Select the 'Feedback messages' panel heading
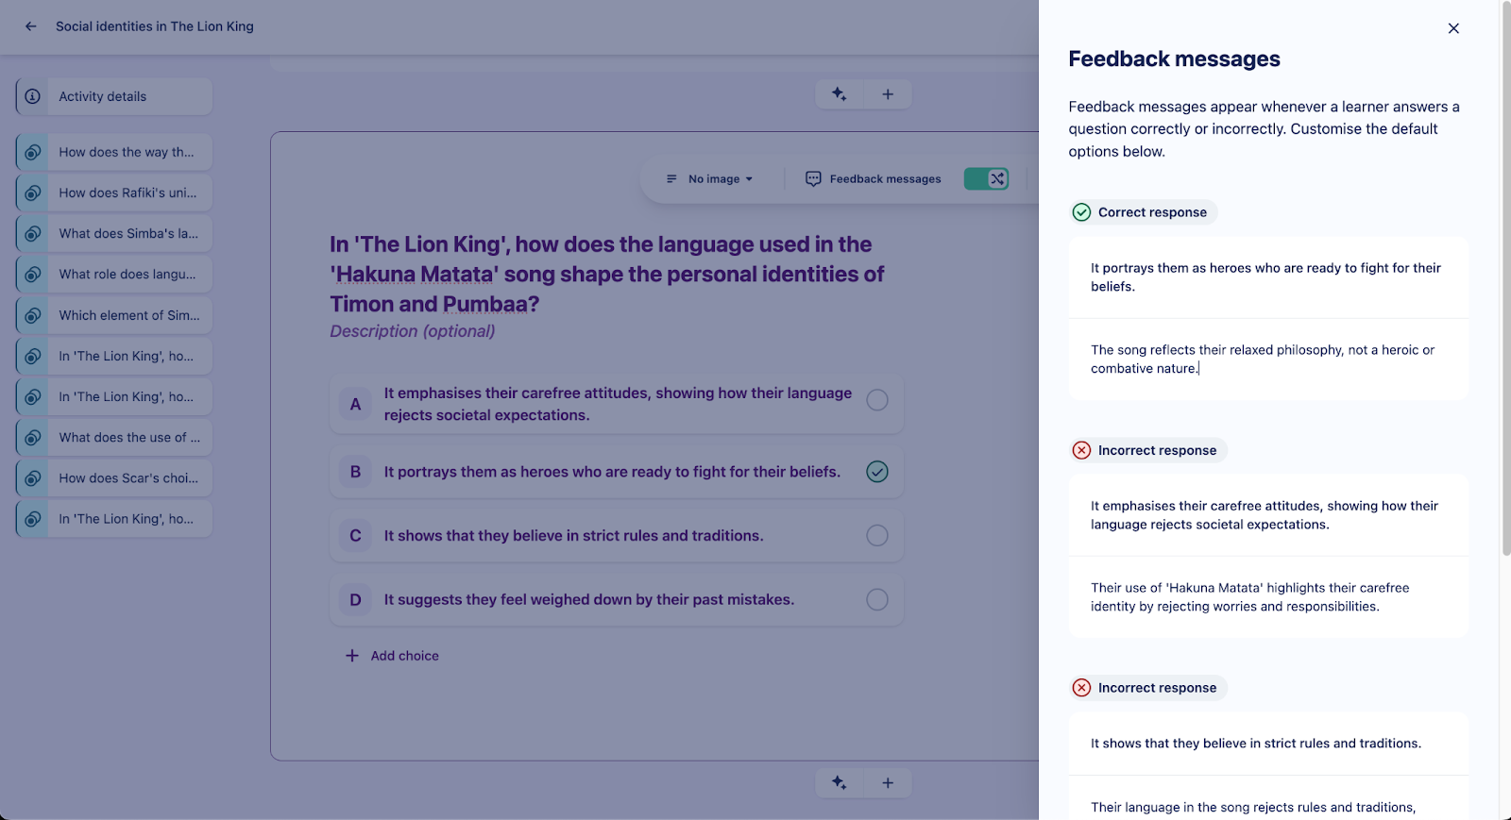The width and height of the screenshot is (1511, 820). [1174, 59]
